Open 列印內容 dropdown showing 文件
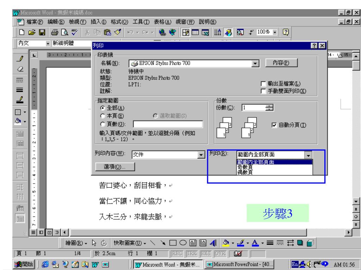Screen dimensions: 361x270 point(201,155)
